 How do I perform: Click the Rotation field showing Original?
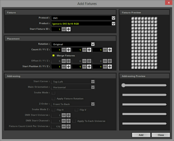pos(73,44)
